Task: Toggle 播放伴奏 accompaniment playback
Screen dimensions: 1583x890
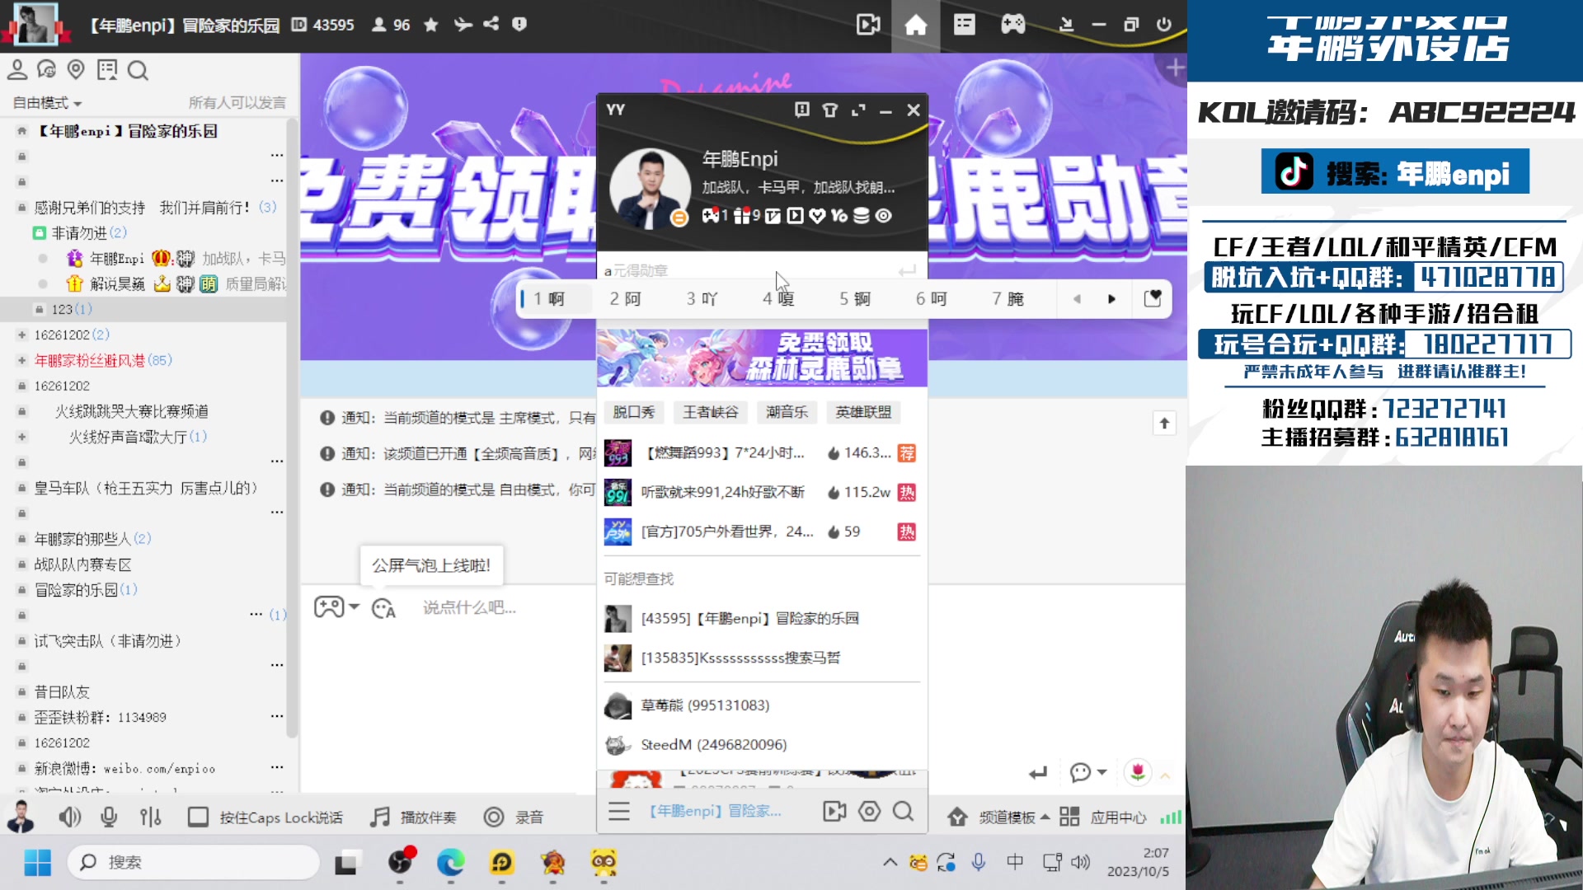Action: (x=413, y=817)
